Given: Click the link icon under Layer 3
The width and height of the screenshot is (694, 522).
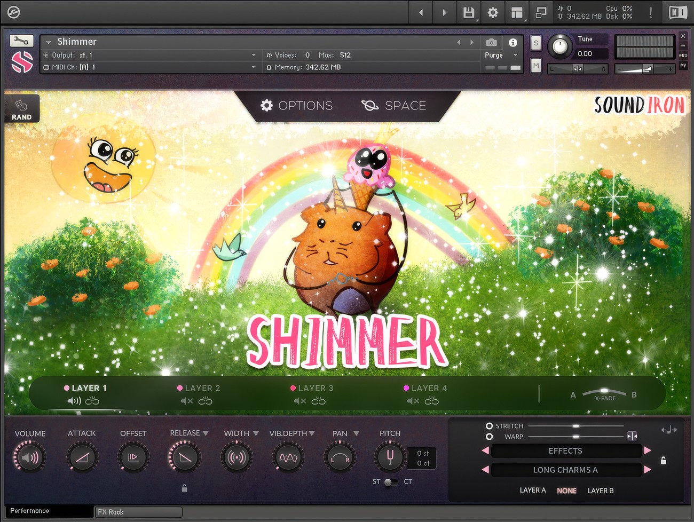Looking at the screenshot, I should (319, 401).
